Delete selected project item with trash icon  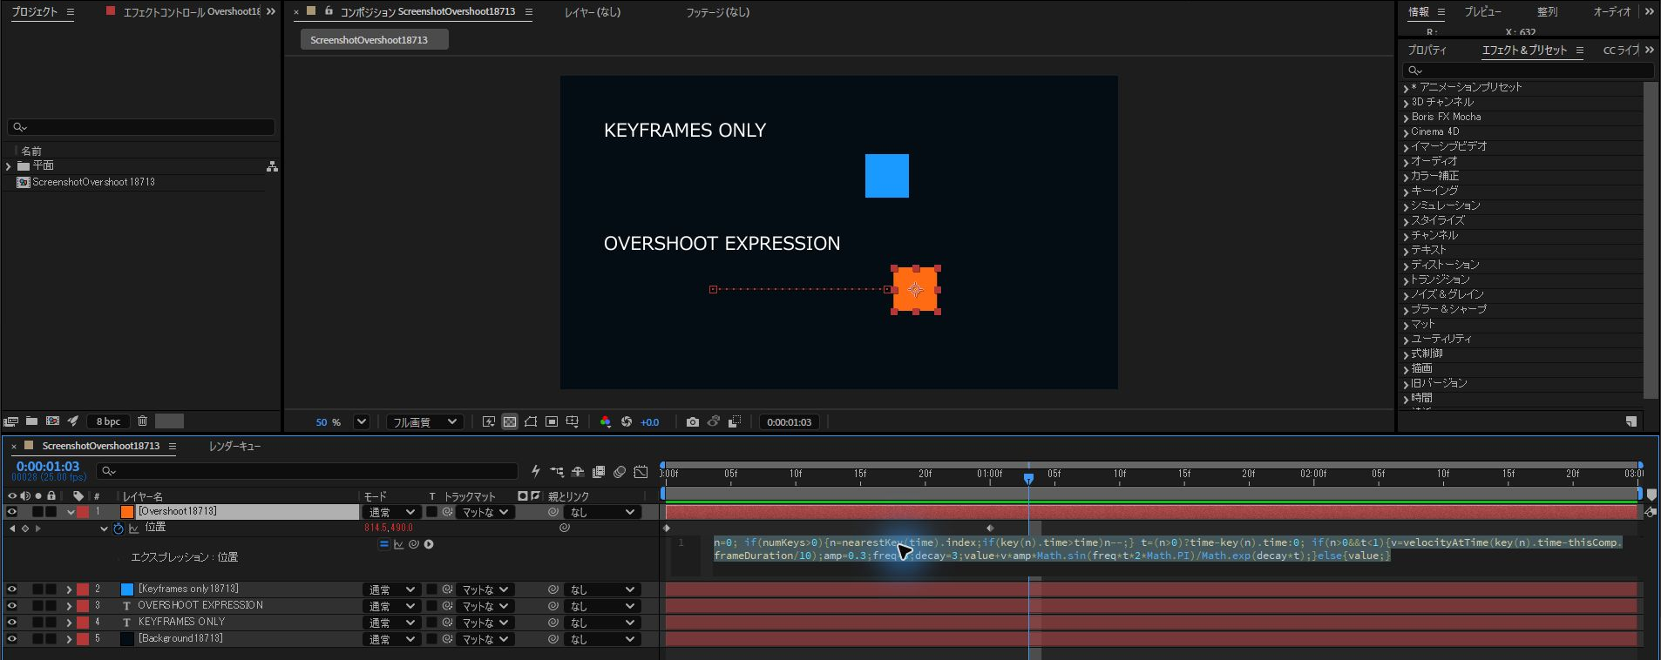pos(143,421)
